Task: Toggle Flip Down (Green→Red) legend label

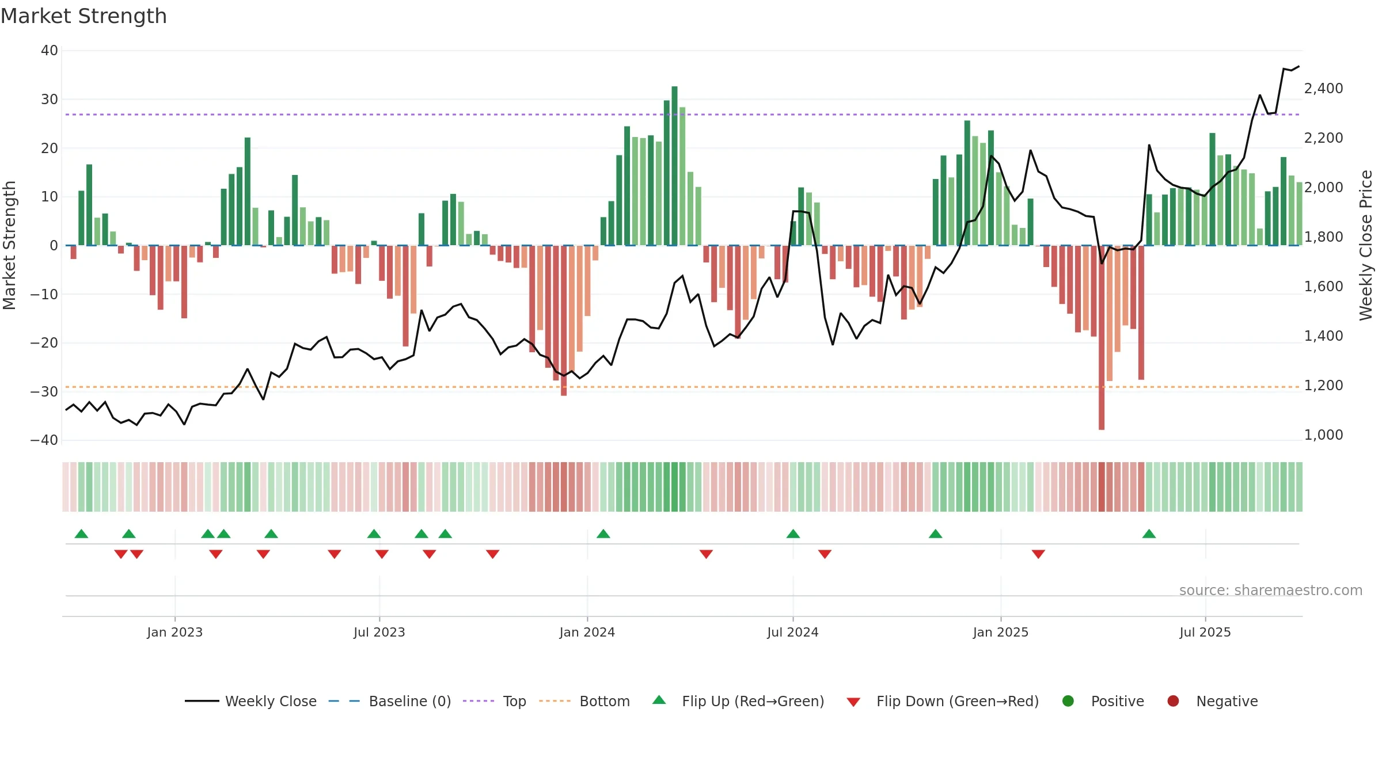Action: coord(958,701)
